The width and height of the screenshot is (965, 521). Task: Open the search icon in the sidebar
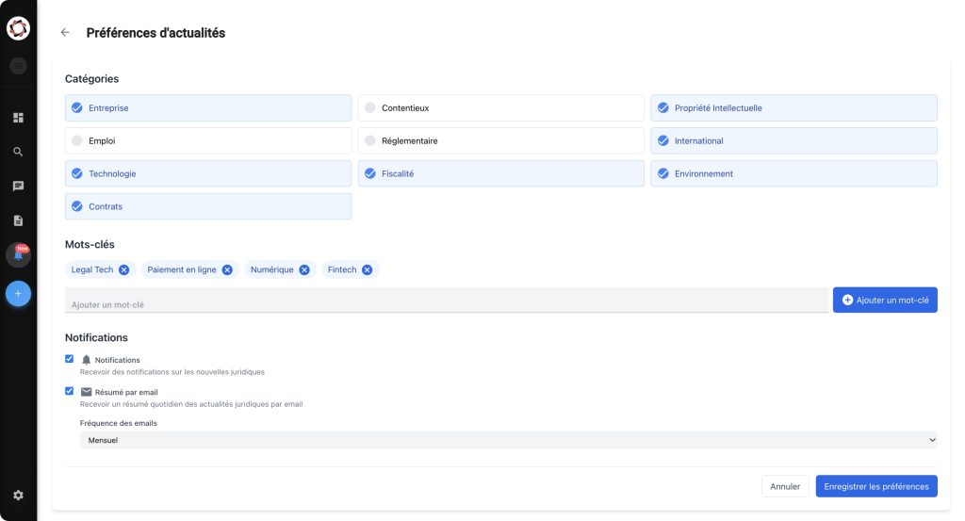click(x=18, y=152)
